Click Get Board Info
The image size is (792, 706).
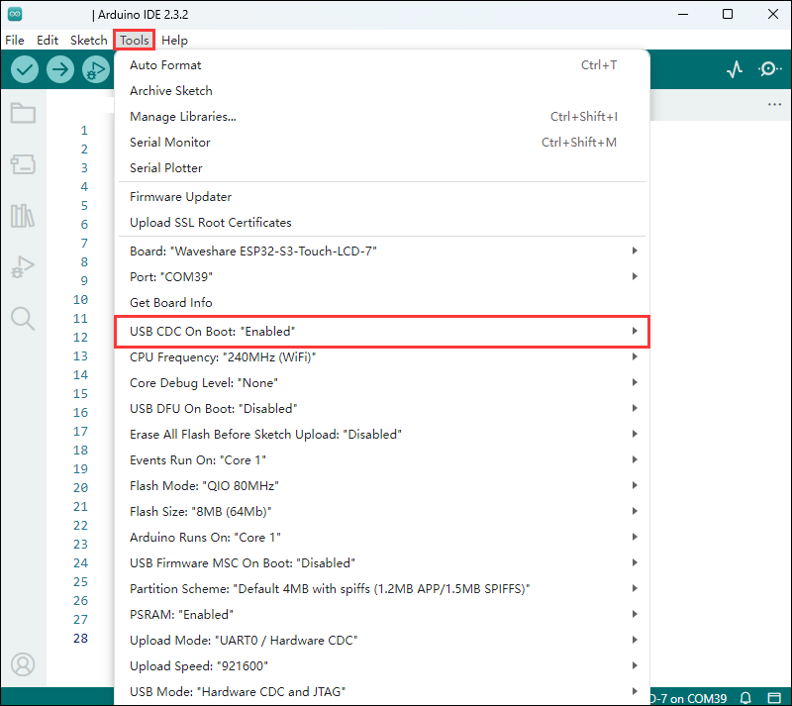170,303
